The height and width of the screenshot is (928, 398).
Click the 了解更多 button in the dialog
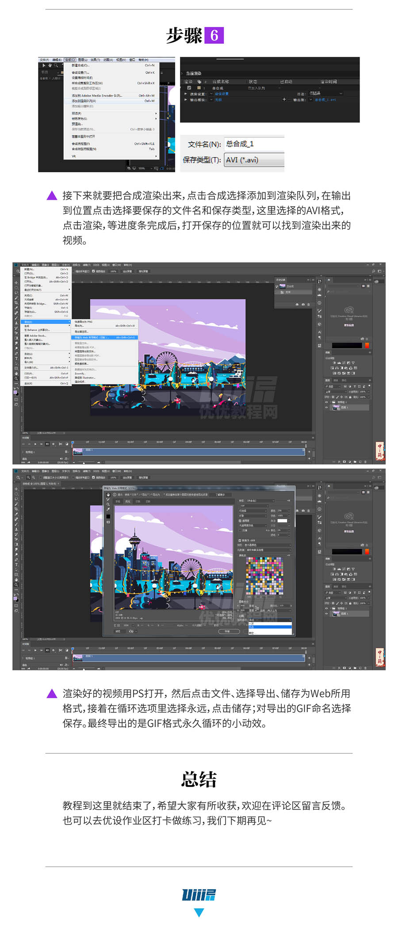coord(220,494)
